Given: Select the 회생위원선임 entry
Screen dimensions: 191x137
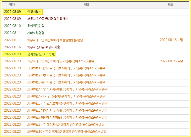Looking at the screenshot, I should (x=36, y=26).
